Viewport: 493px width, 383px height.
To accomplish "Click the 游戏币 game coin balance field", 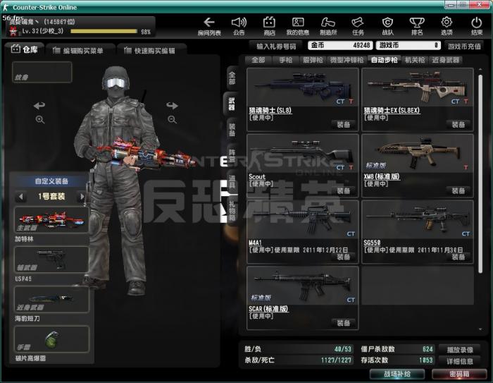I will point(408,45).
